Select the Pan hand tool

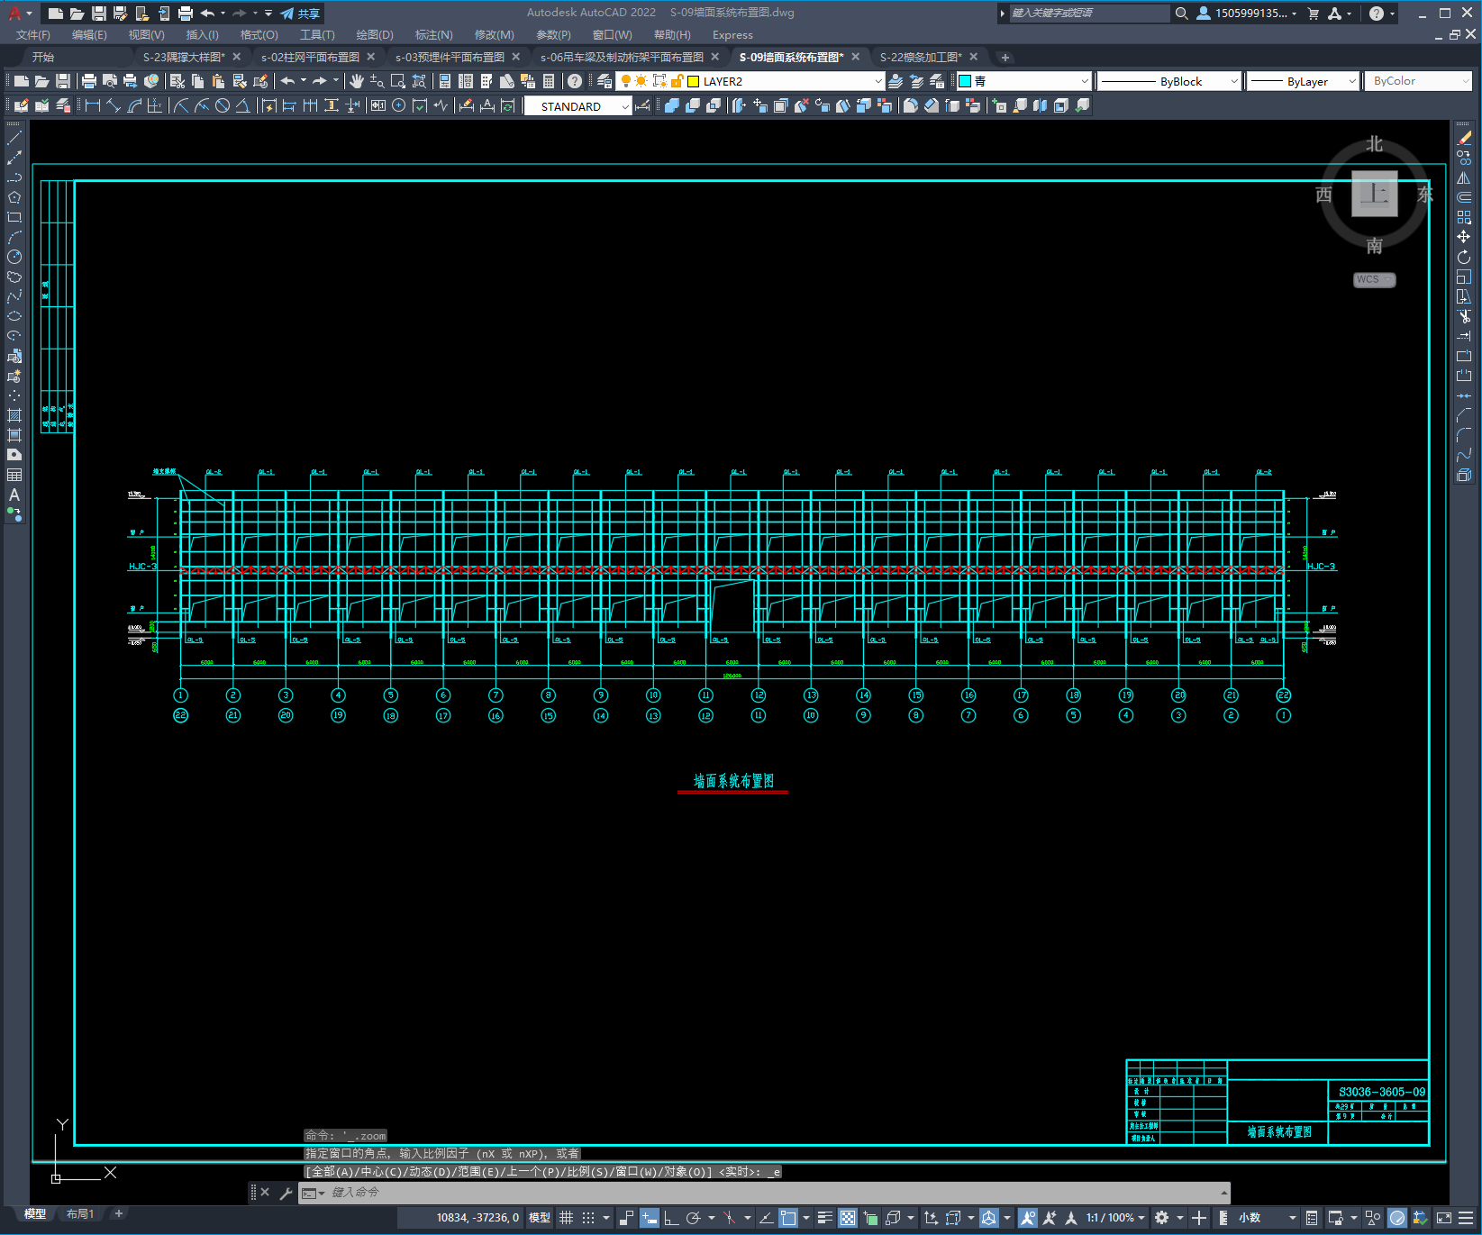coord(357,81)
